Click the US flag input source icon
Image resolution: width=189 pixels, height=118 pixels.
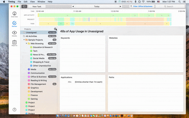click(158, 2)
